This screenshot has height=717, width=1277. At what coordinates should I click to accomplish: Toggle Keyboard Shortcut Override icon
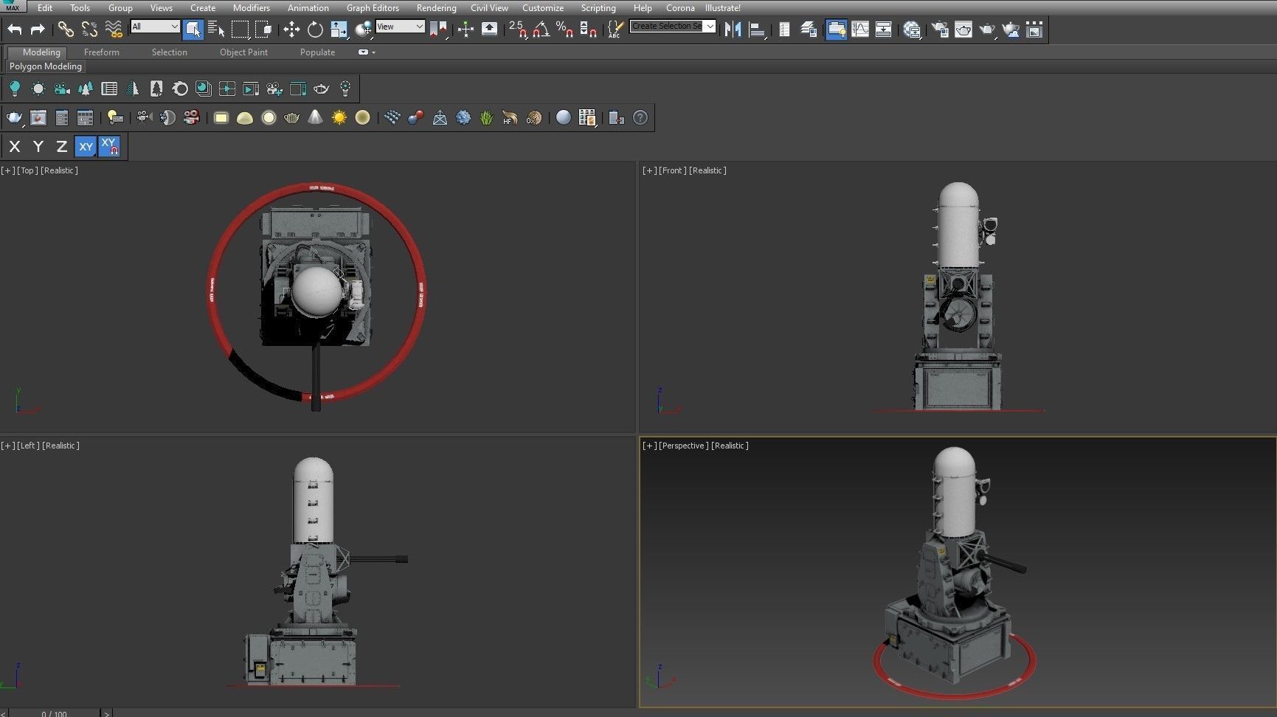(489, 30)
